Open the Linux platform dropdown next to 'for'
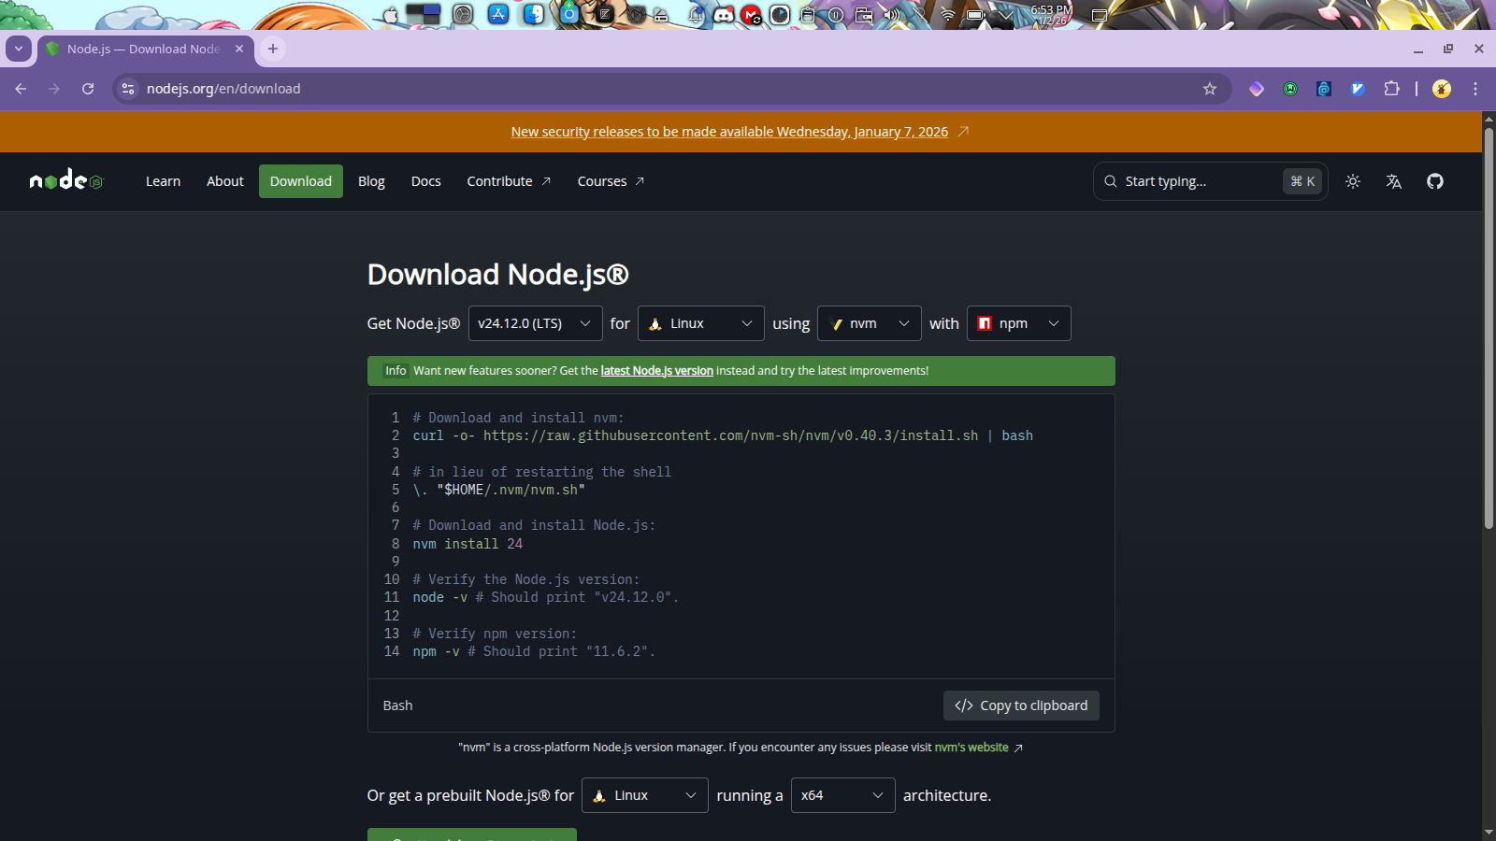This screenshot has height=841, width=1496. pyautogui.click(x=700, y=323)
